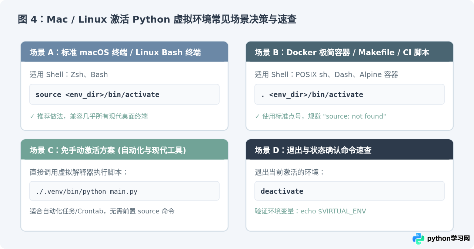The height and width of the screenshot is (249, 474).
Task: Click the note '适合自动化任务/Crontab'
Action: click(x=102, y=211)
